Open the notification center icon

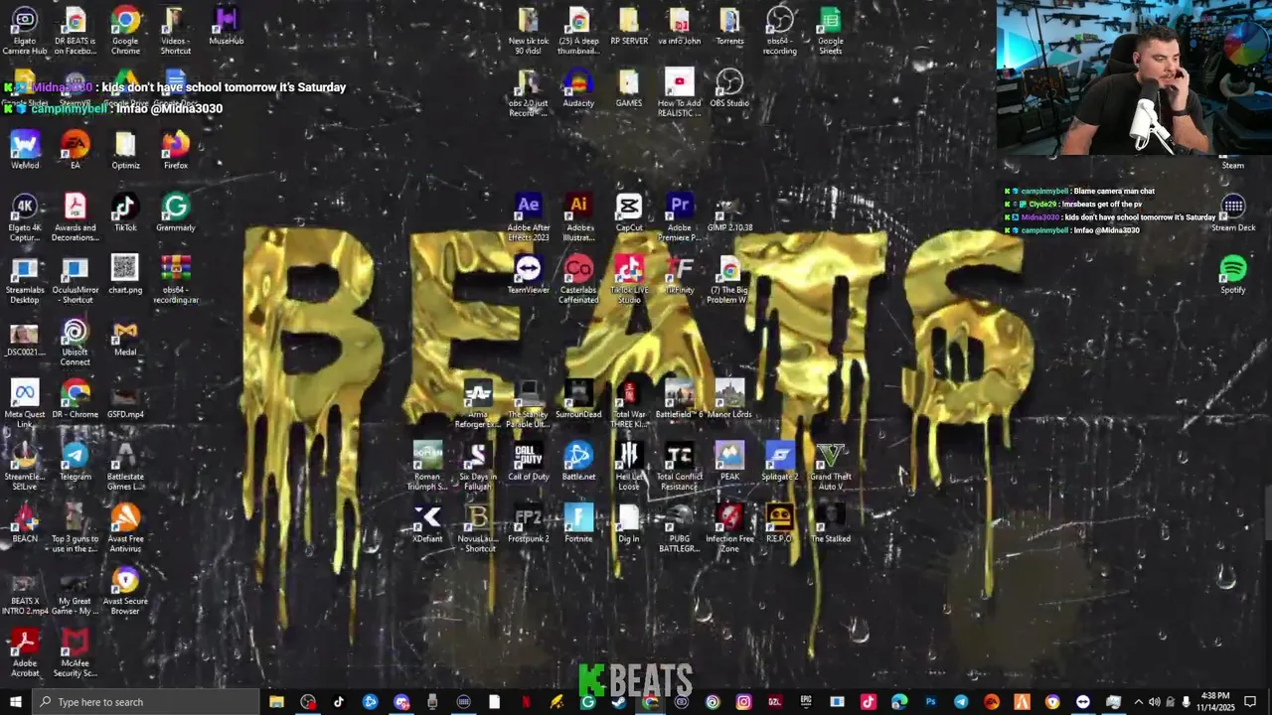[1250, 702]
